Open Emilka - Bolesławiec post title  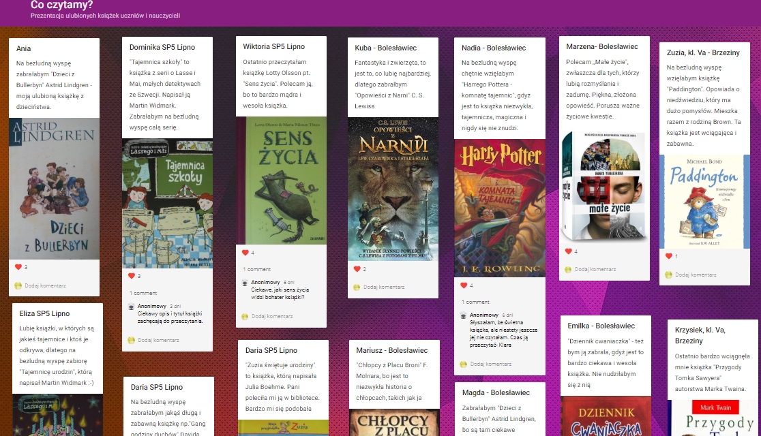pos(601,326)
